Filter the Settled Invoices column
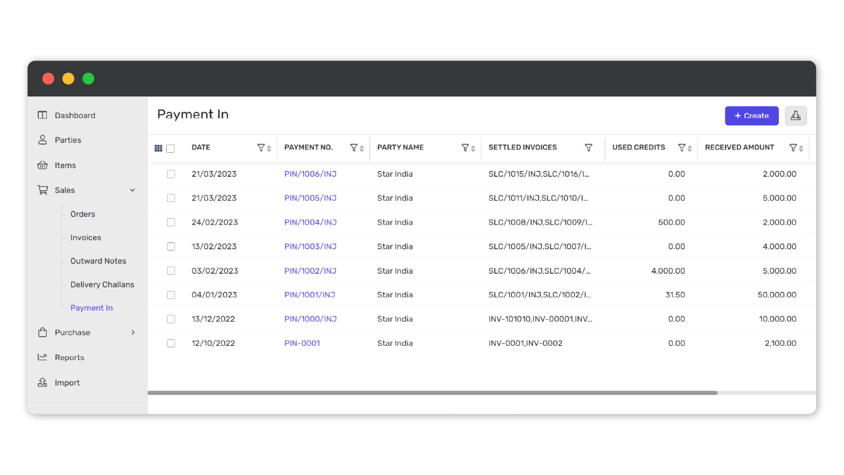The image size is (844, 475). click(588, 148)
